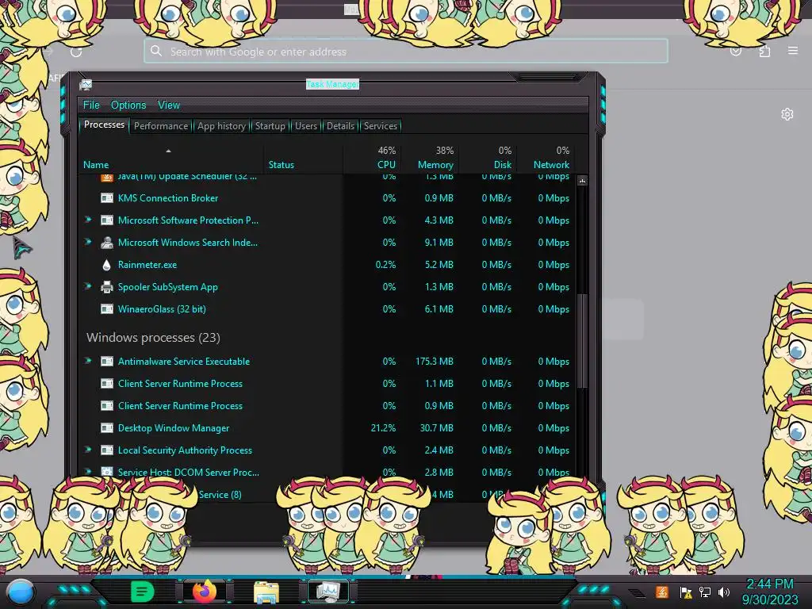Switch to the Performance tab

click(161, 126)
